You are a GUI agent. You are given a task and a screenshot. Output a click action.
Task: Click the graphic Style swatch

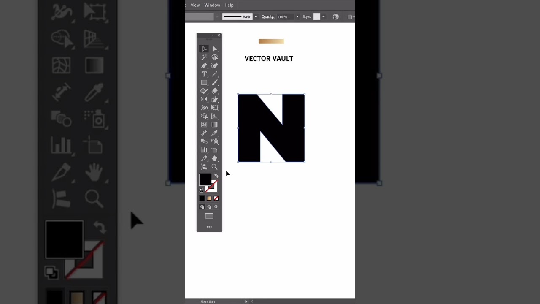(x=317, y=17)
